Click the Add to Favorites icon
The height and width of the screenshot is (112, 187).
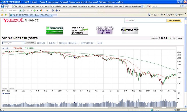tap(6, 15)
